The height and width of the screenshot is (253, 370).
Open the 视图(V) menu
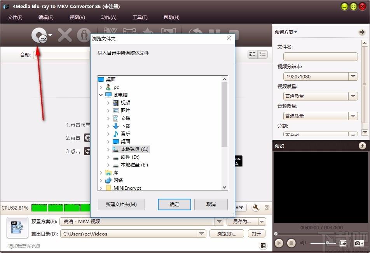coord(77,17)
